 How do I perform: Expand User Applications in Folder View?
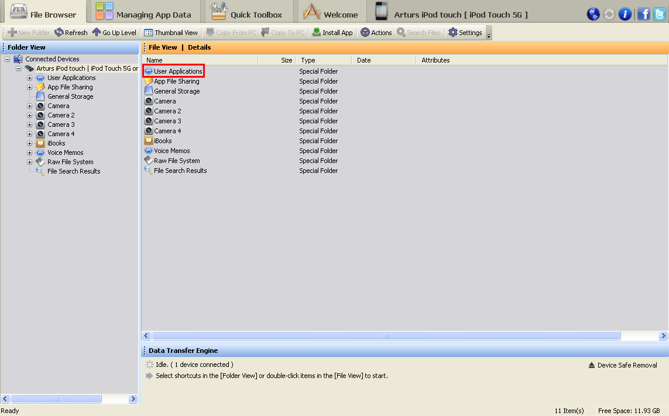[29, 78]
